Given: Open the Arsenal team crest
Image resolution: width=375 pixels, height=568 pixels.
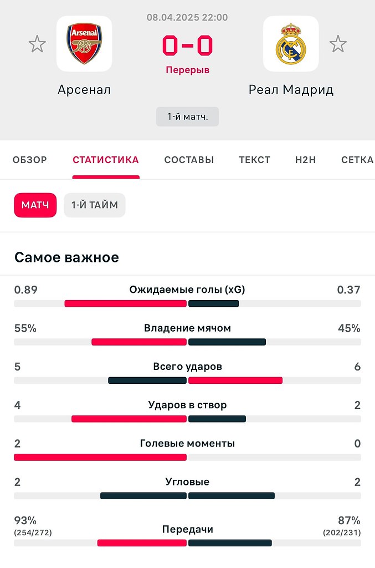Looking at the screenshot, I should [x=84, y=44].
